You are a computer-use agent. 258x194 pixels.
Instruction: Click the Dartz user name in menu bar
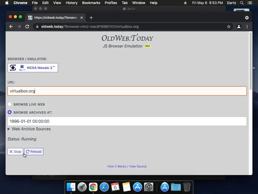tap(231, 3)
